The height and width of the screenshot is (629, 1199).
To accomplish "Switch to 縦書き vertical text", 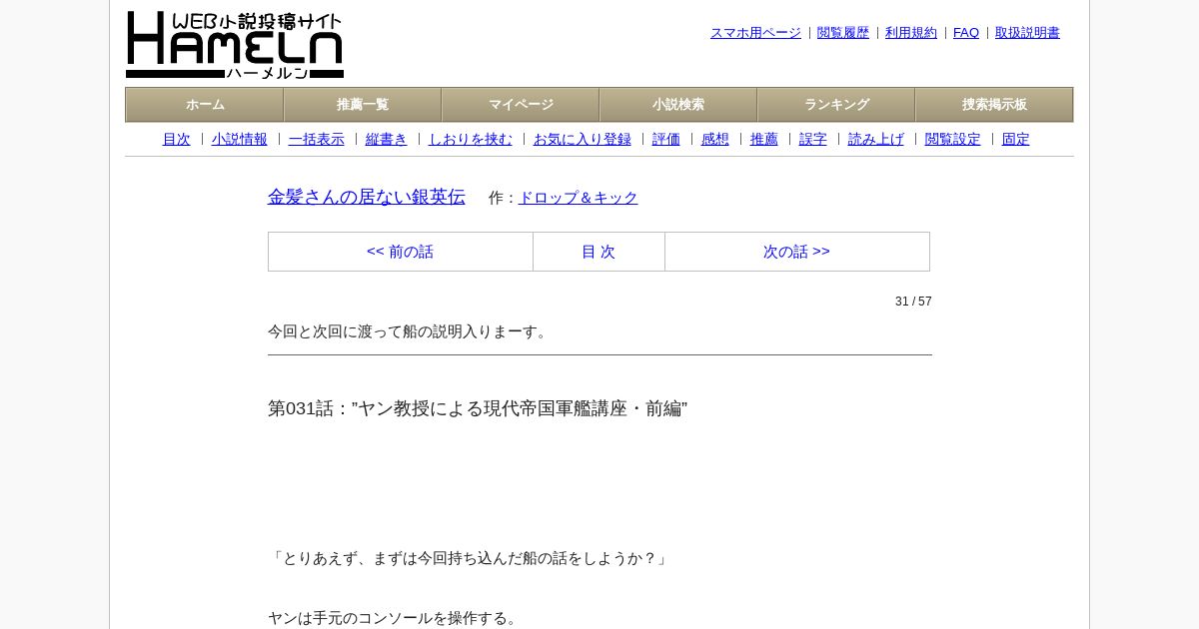I will (x=387, y=140).
